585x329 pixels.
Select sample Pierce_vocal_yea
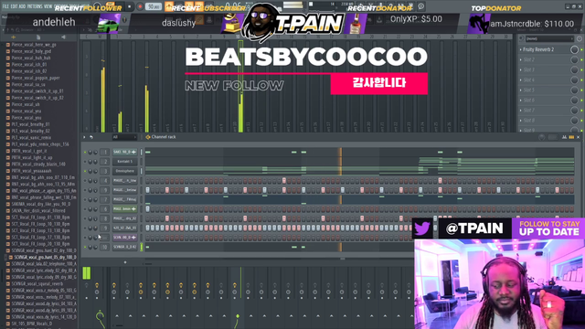[27, 111]
